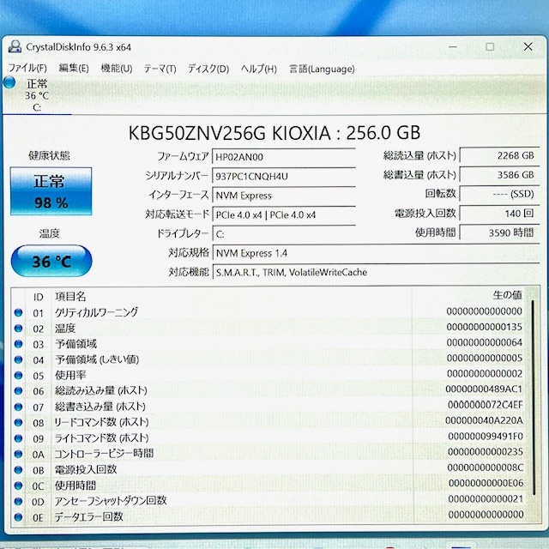Click status dot for row 08 リードコマンド数
This screenshot has width=549, height=549.
point(19,423)
